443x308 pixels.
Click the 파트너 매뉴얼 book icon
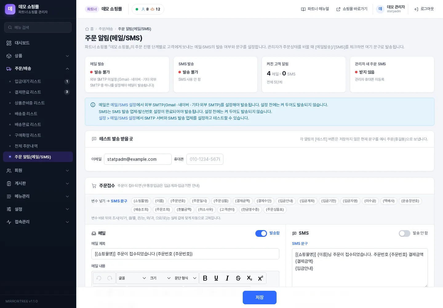303,9
